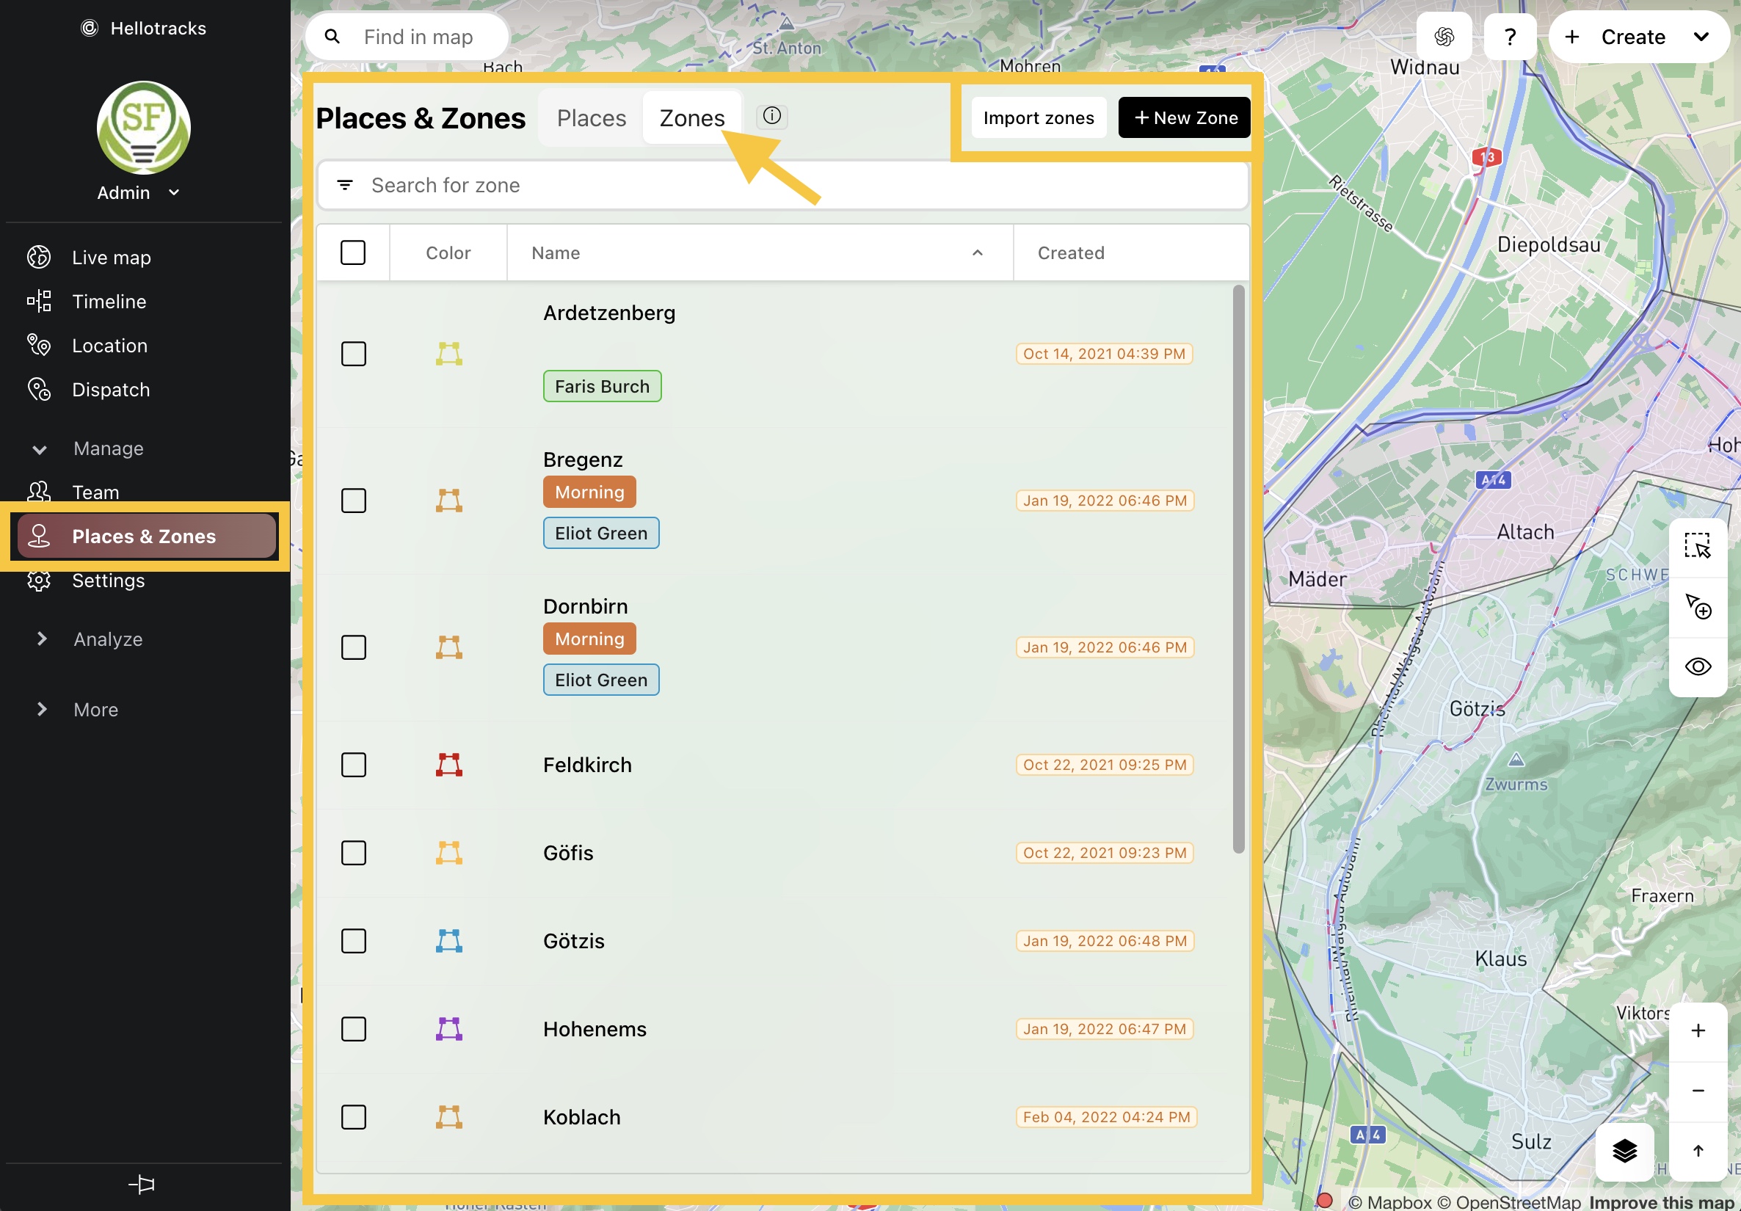Tick the checkbox for the Bregenz zone
The image size is (1741, 1211).
coord(353,501)
